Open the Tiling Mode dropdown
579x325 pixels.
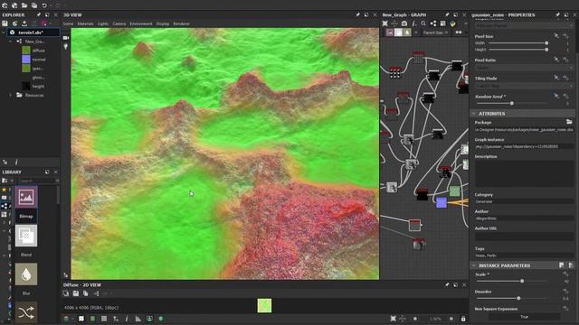pos(524,86)
